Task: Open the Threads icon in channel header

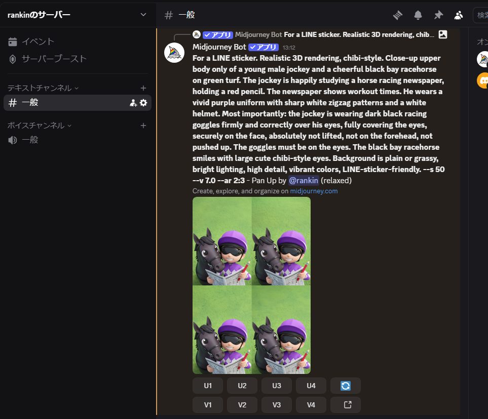Action: (x=397, y=15)
